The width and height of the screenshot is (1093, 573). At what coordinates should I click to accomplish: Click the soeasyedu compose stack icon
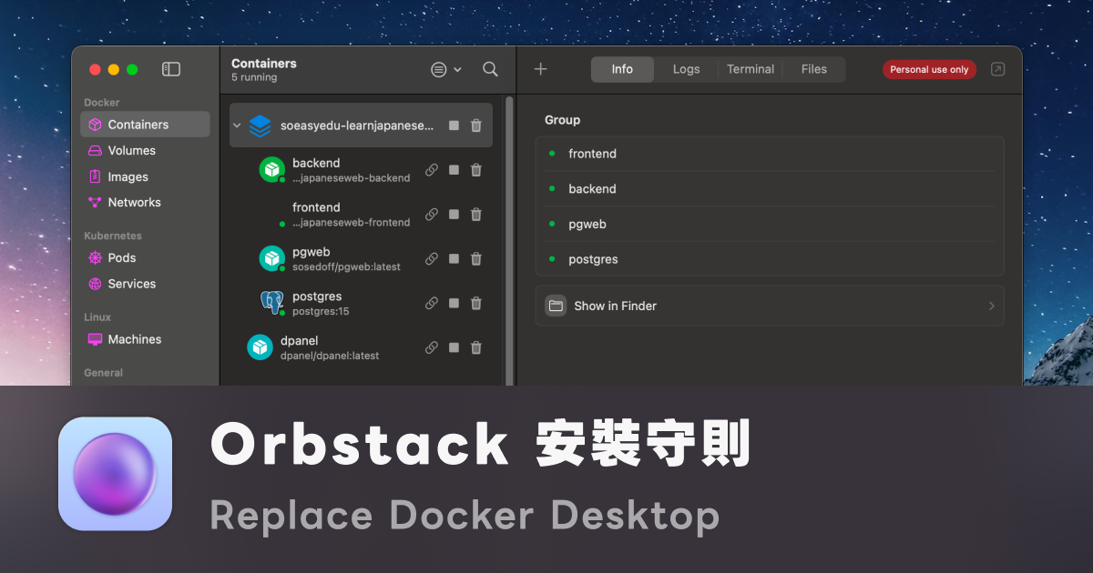pyautogui.click(x=260, y=126)
